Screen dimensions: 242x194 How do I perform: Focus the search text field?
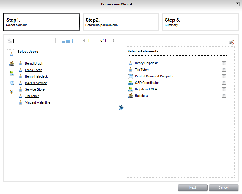(34, 41)
